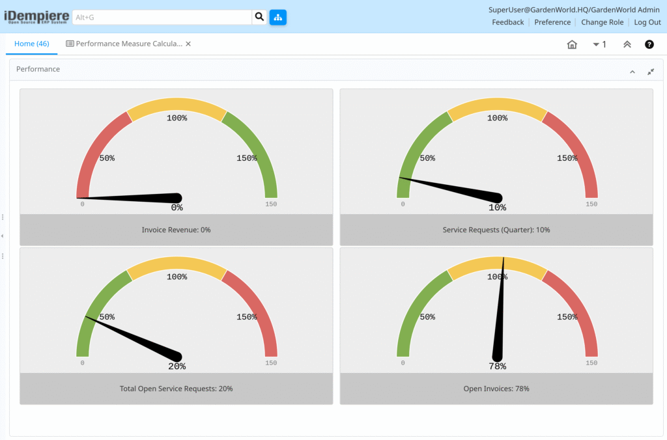667x440 pixels.
Task: Collapse the Performance panel with its chevron
Action: (632, 72)
